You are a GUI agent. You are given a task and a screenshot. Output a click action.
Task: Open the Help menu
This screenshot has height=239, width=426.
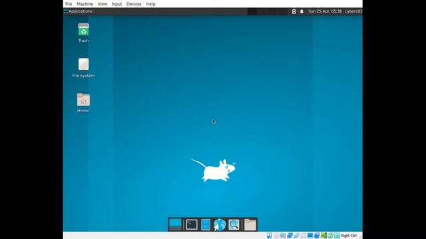(x=151, y=4)
